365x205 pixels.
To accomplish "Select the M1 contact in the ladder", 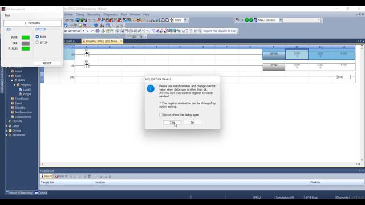I will 86,65.
